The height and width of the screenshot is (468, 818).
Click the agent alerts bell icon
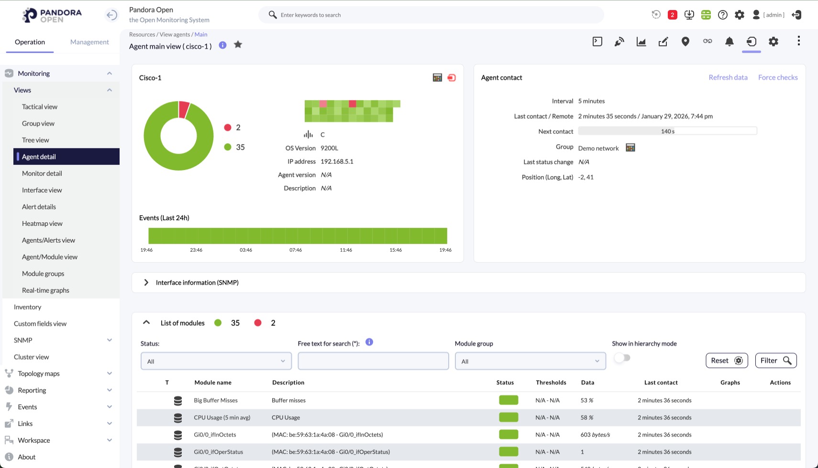tap(729, 42)
